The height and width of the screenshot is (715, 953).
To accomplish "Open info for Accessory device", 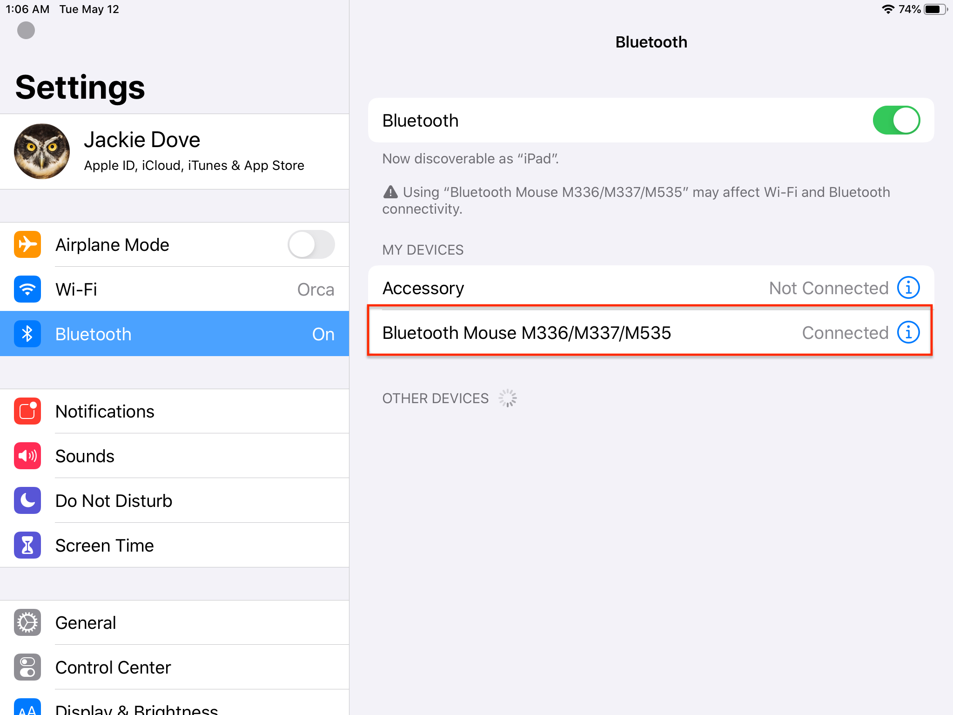I will click(x=908, y=288).
